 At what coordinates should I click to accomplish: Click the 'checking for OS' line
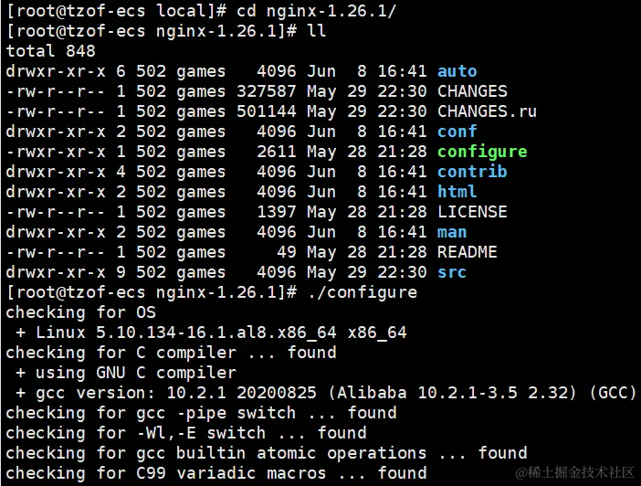pos(81,312)
